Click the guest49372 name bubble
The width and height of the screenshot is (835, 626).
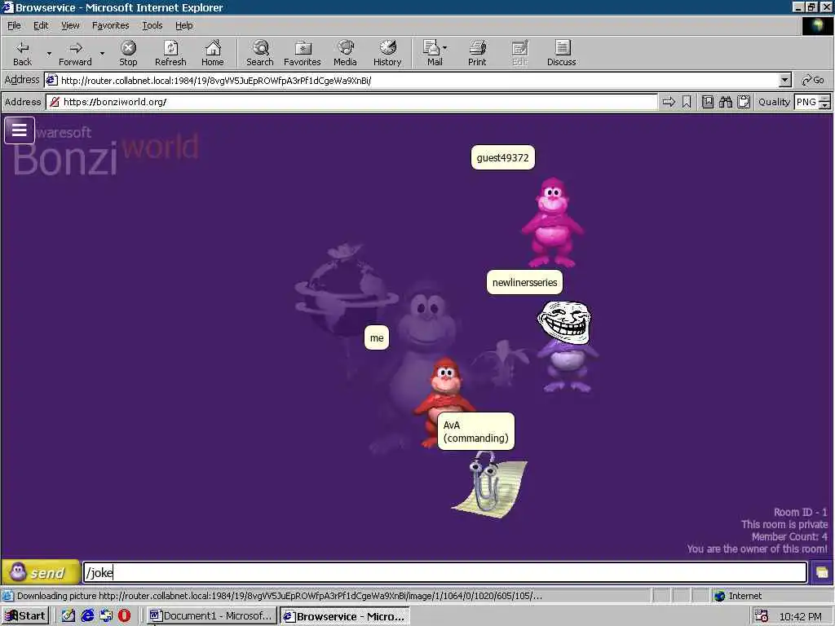point(502,157)
